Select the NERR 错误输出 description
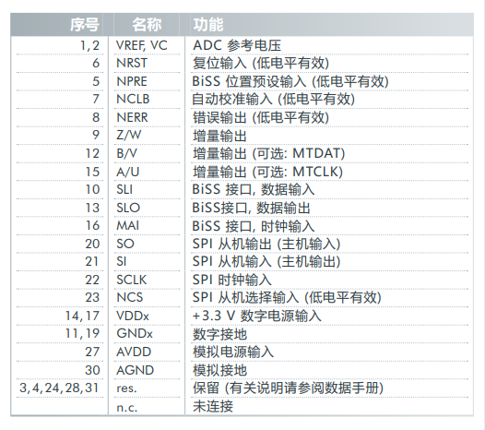The height and width of the screenshot is (430, 485). tap(260, 117)
